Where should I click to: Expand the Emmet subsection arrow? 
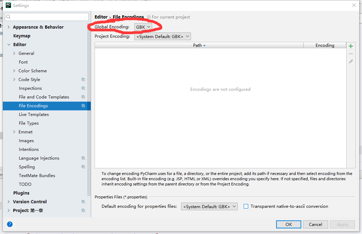[x=14, y=132]
